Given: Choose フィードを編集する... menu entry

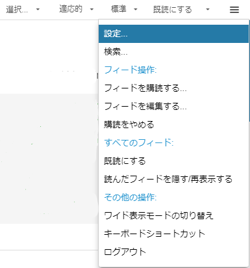Looking at the screenshot, I should pos(173,107).
